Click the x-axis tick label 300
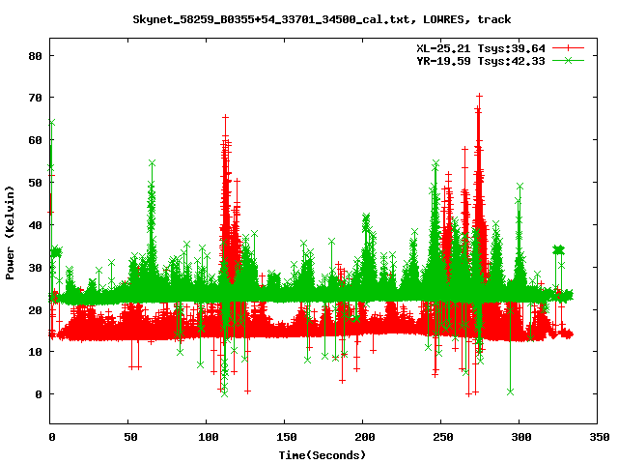 click(x=521, y=437)
